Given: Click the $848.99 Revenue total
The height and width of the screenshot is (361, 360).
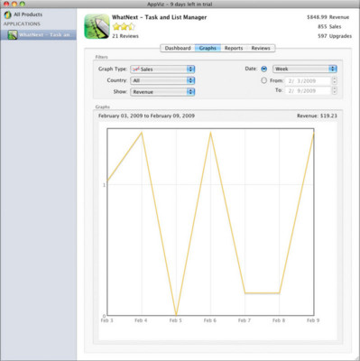Looking at the screenshot, I should click(328, 17).
